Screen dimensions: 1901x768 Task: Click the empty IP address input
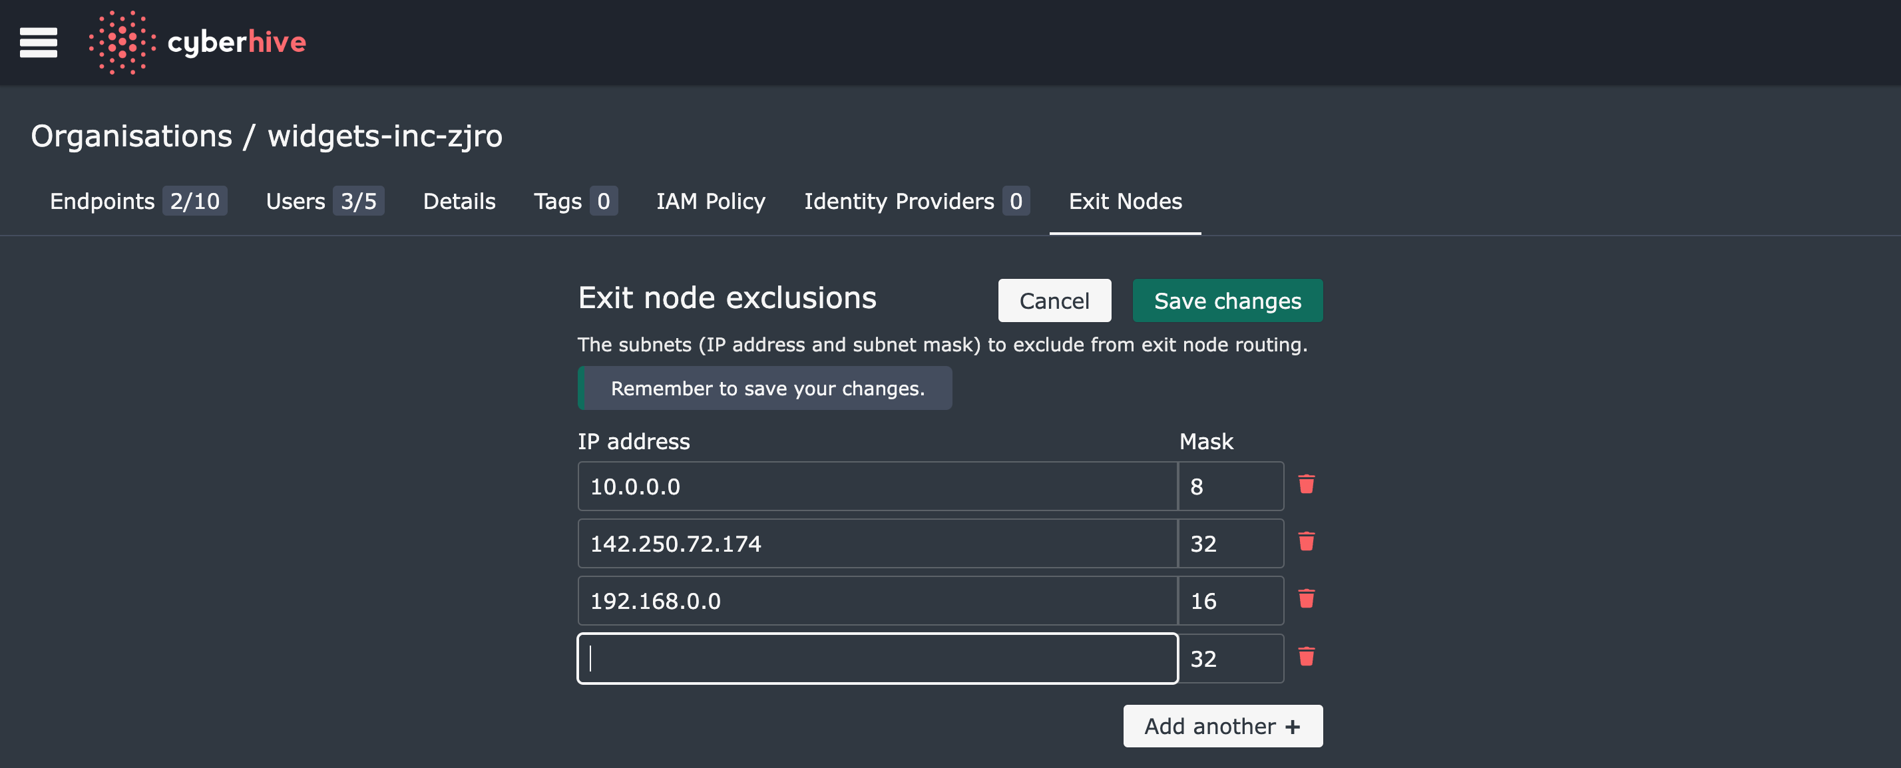(x=877, y=658)
